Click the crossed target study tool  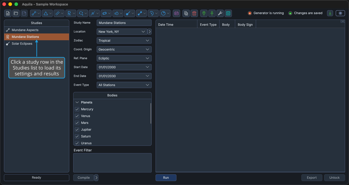coord(94,13)
